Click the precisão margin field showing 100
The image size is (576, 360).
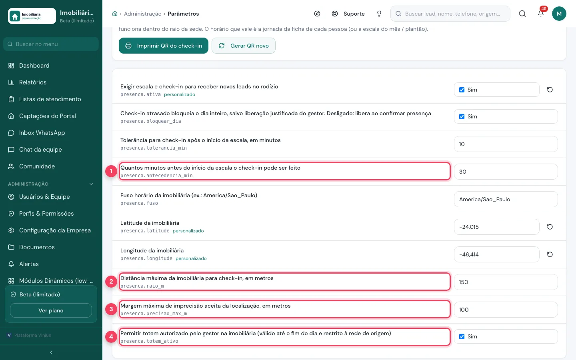coord(506,310)
